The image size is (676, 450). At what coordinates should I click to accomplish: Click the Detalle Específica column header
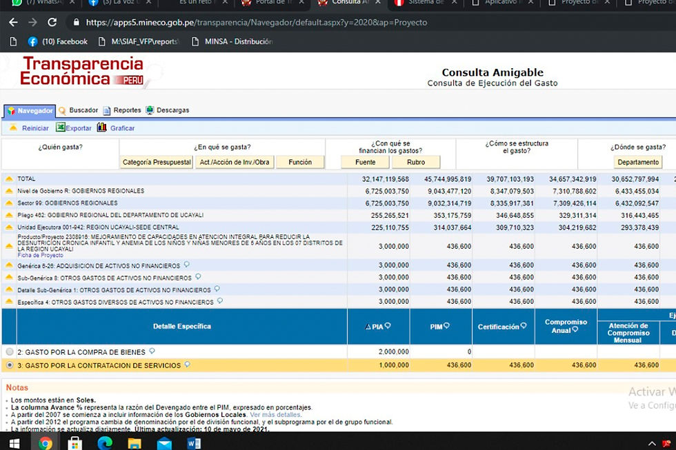point(182,327)
